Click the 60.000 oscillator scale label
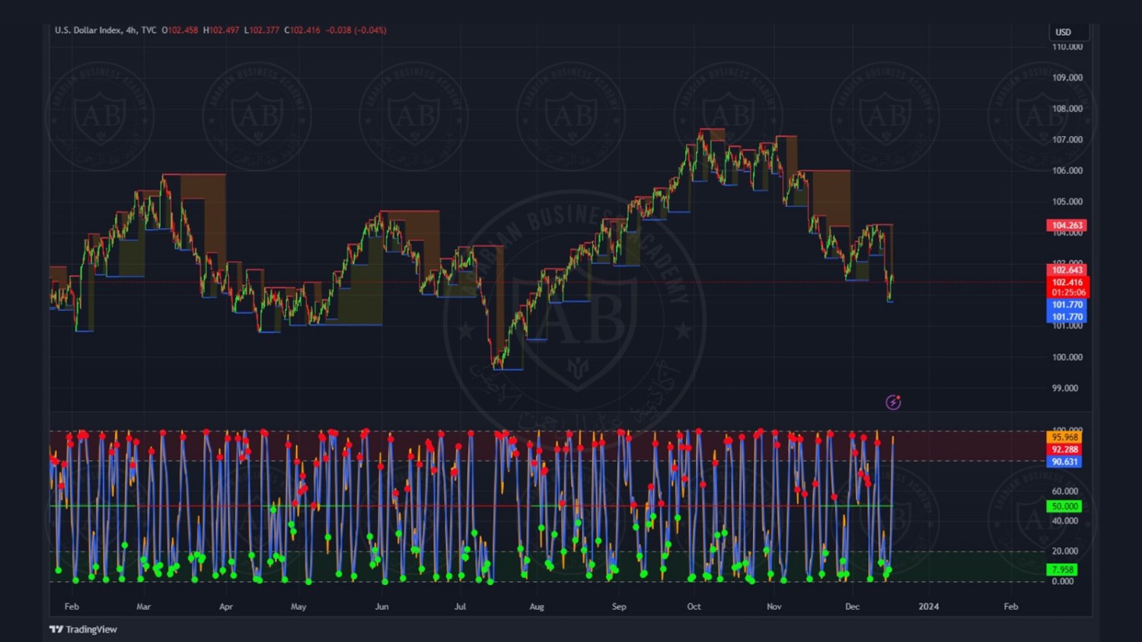The height and width of the screenshot is (642, 1142). [x=1065, y=491]
